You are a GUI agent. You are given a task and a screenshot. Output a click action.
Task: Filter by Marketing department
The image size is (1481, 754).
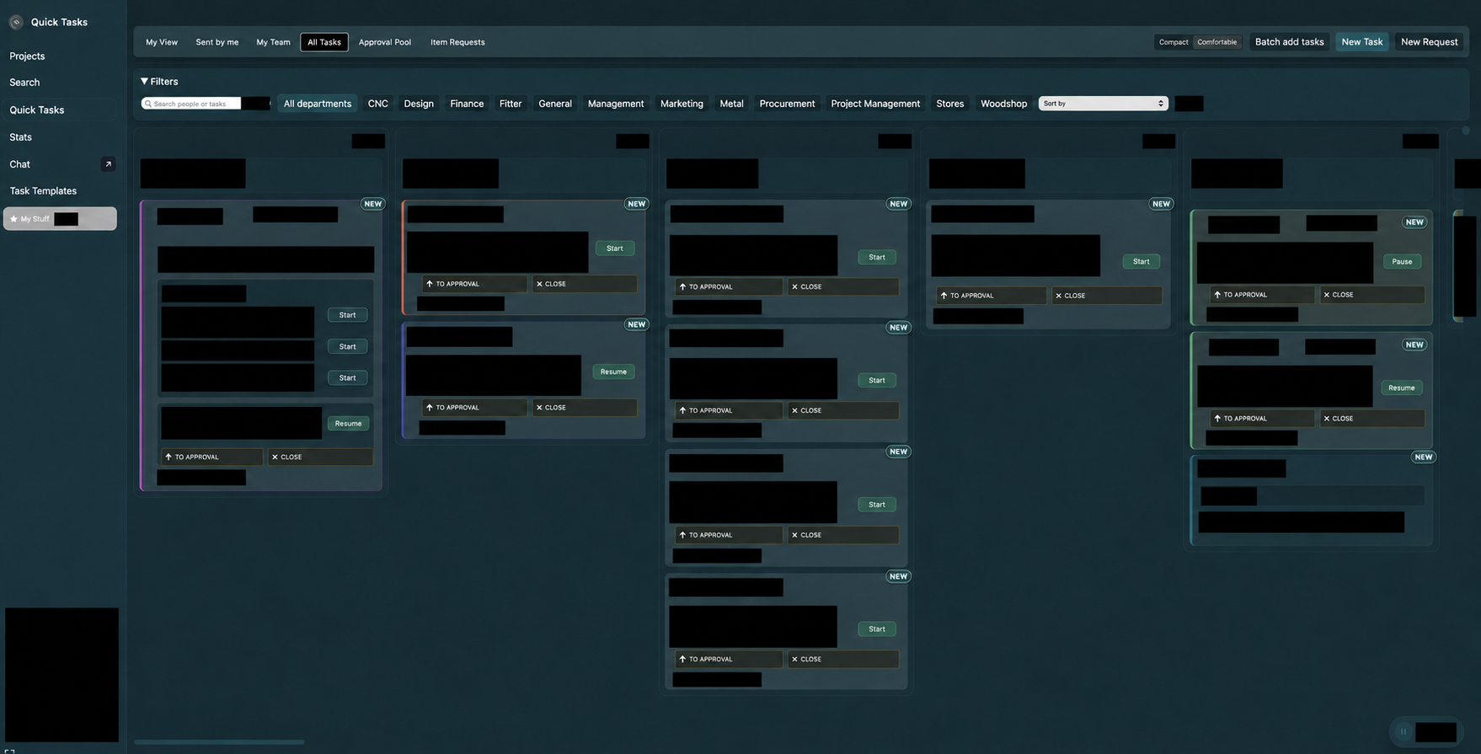[x=682, y=104]
